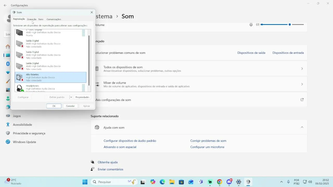Click the Definir padrão button

pos(57,97)
